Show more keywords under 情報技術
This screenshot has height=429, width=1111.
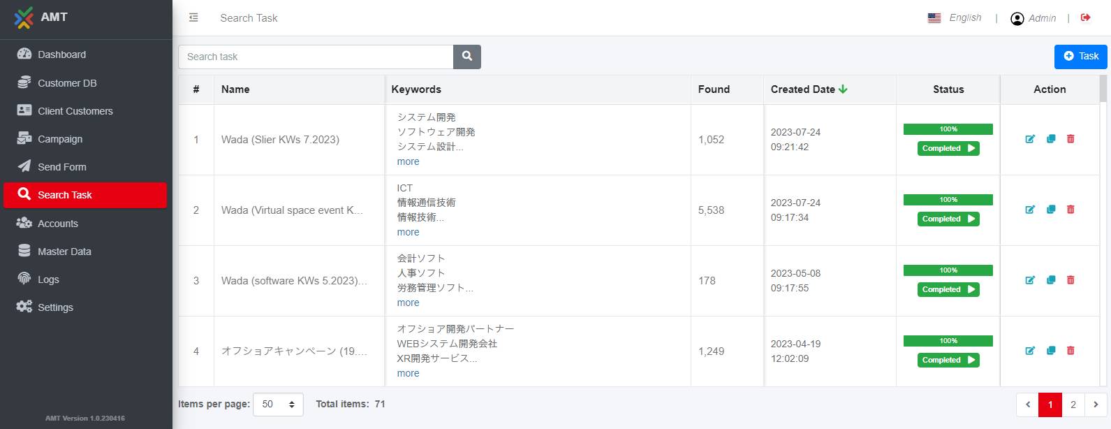pyautogui.click(x=409, y=232)
